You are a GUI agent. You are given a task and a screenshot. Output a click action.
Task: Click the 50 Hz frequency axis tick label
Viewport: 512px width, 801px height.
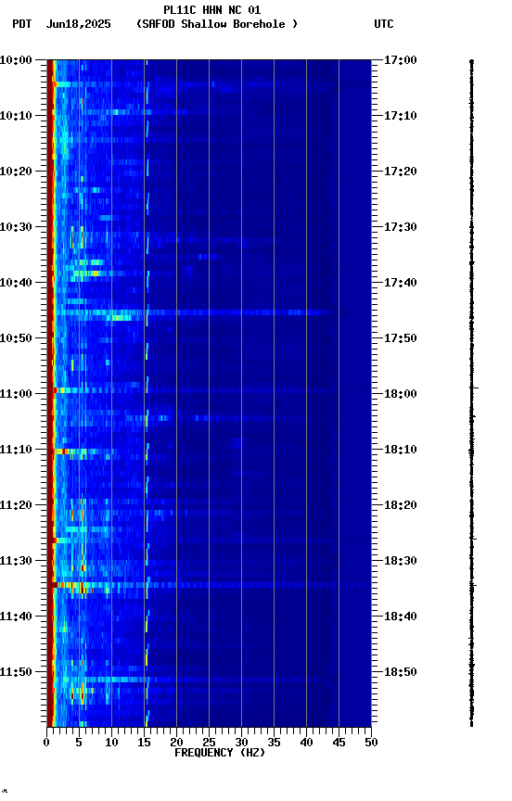[x=371, y=743]
